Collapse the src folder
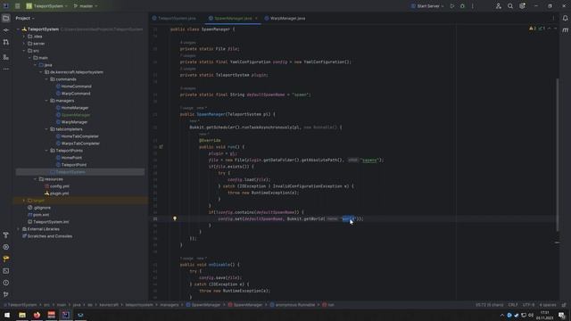The image size is (571, 321). [x=24, y=51]
